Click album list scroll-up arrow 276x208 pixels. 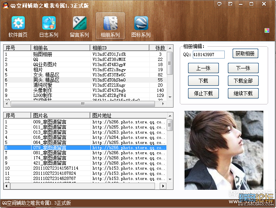pos(170,48)
